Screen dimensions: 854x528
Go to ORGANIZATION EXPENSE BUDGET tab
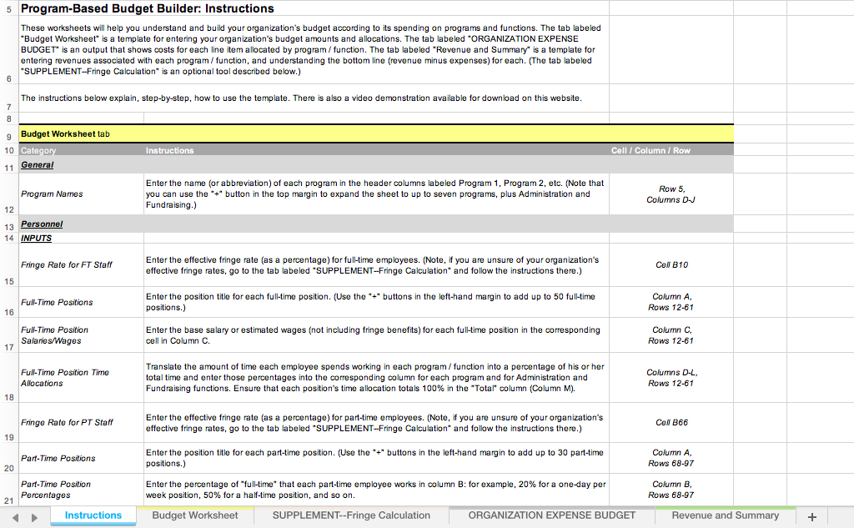(551, 515)
